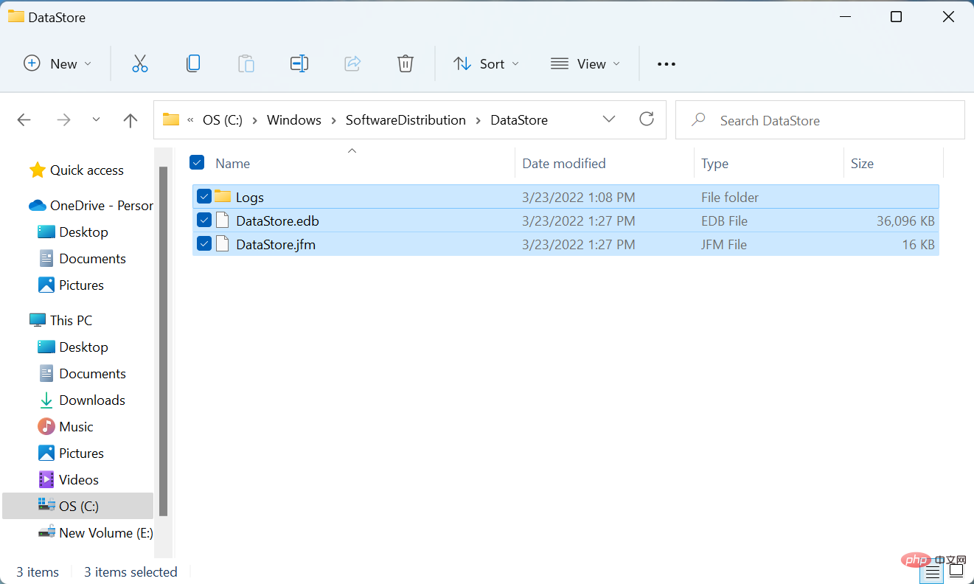Open Downloads in navigation pane
The height and width of the screenshot is (584, 974).
81,400
